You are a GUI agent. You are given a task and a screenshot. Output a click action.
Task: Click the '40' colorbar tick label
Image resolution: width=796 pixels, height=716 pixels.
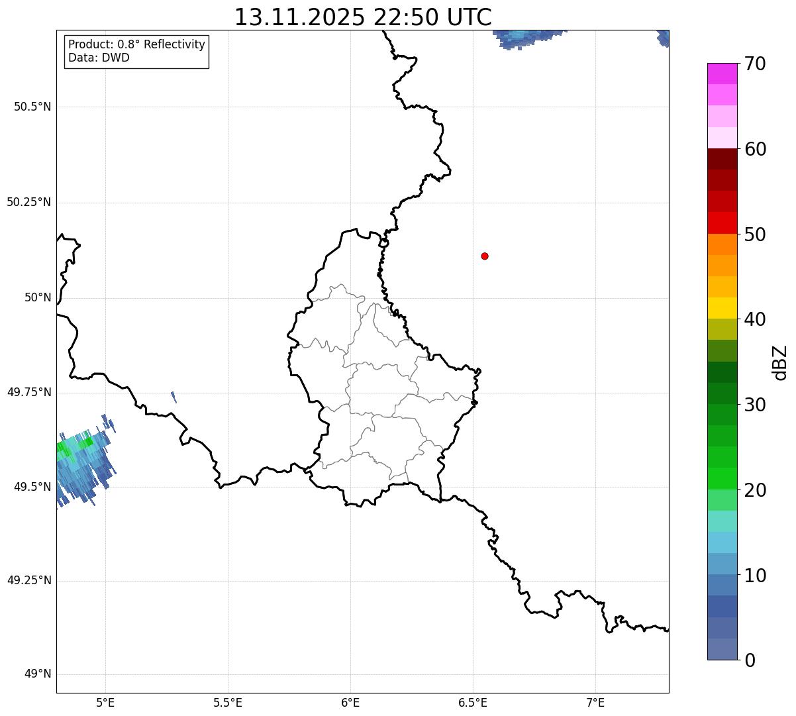tap(755, 319)
